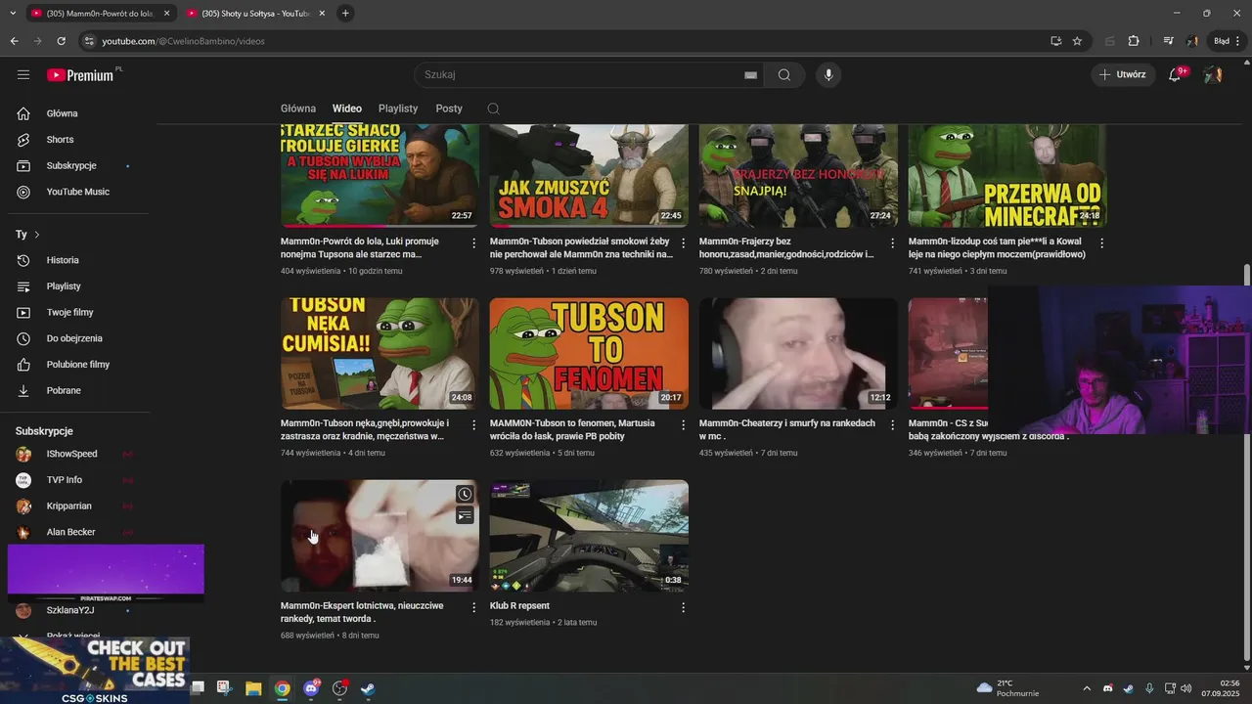Open Snipping Tool from the taskbar
The height and width of the screenshot is (704, 1252).
tap(224, 688)
